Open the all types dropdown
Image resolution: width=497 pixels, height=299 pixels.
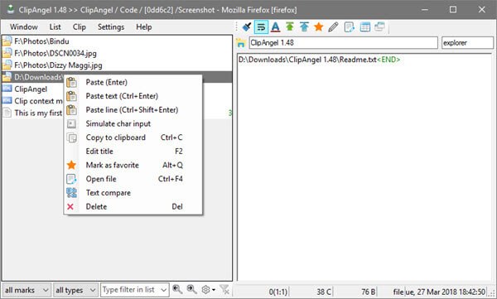75,290
